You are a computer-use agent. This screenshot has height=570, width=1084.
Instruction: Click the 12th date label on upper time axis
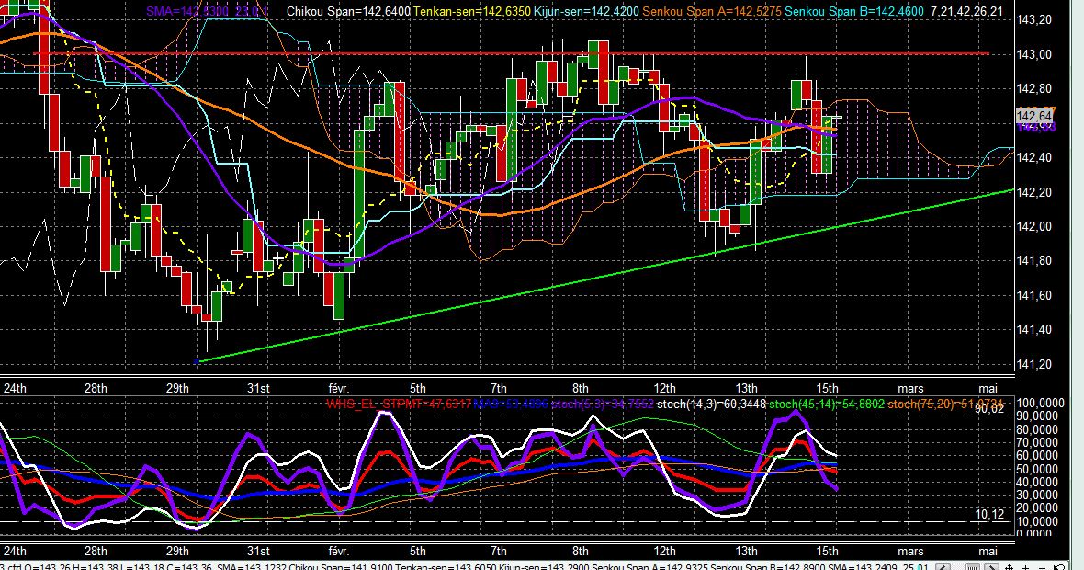pyautogui.click(x=664, y=388)
